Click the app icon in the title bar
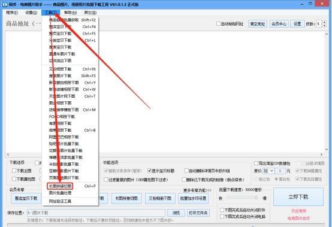This screenshot has width=332, height=227. (4, 4)
